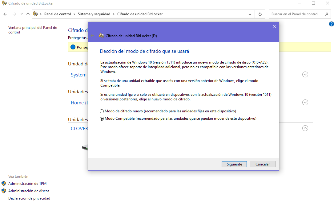The height and width of the screenshot is (206, 334).
Task: Click the BitLocker icon in the window title bar
Action: click(4, 3)
